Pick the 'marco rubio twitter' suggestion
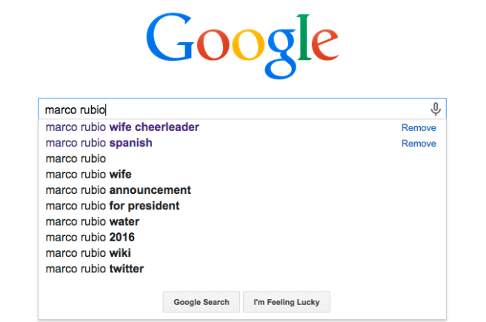The height and width of the screenshot is (322, 486). pos(94,269)
